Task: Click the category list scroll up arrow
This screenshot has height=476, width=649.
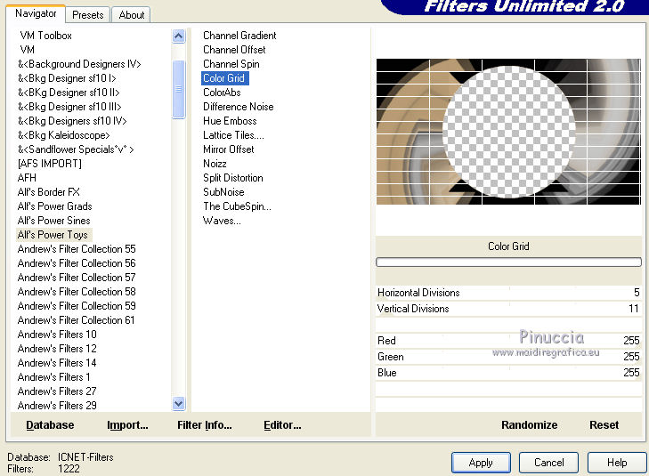Action: (178, 36)
